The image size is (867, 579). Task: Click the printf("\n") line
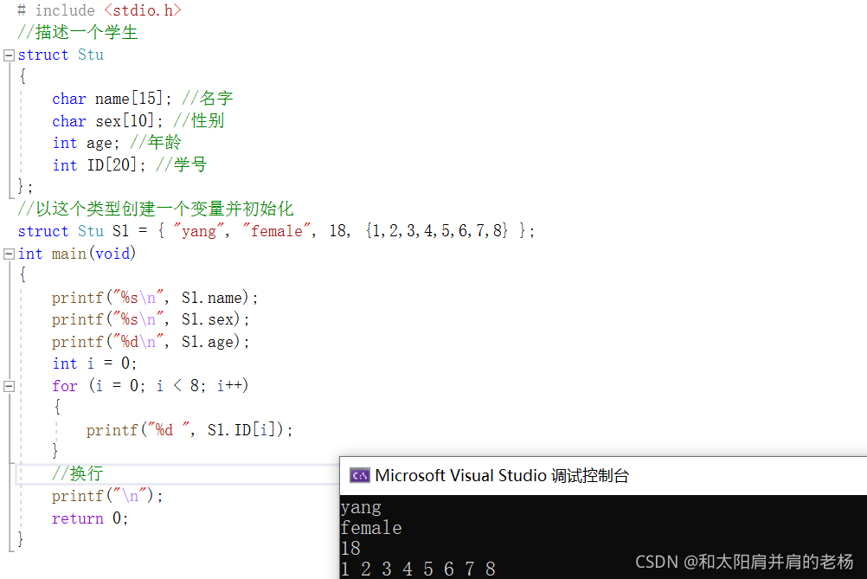click(x=107, y=496)
